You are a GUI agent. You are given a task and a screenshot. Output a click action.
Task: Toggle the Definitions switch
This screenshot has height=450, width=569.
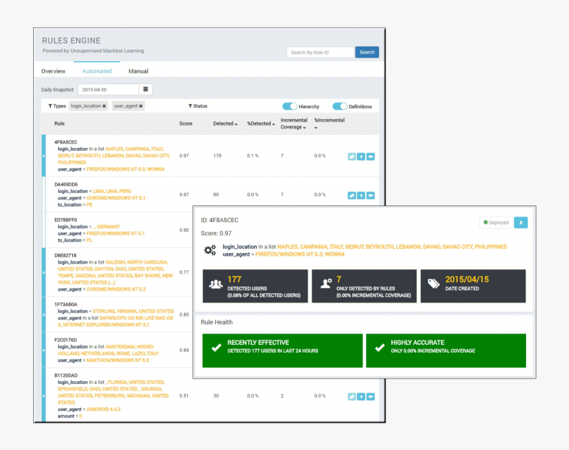pos(339,106)
